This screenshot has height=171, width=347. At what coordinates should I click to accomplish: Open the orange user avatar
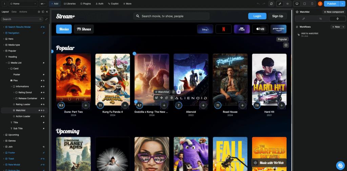(320, 4)
